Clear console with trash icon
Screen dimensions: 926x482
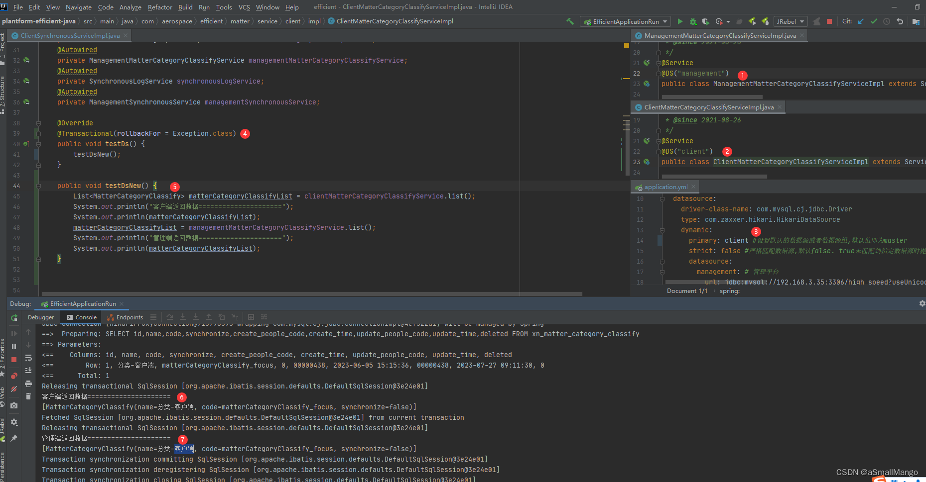28,396
